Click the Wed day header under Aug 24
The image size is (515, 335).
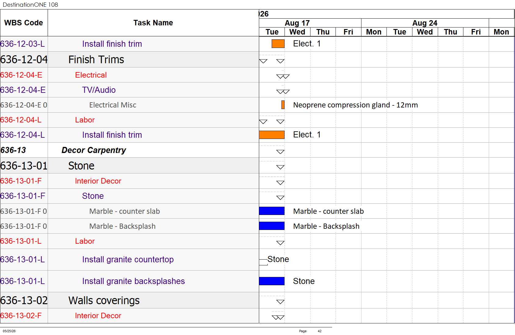(425, 32)
